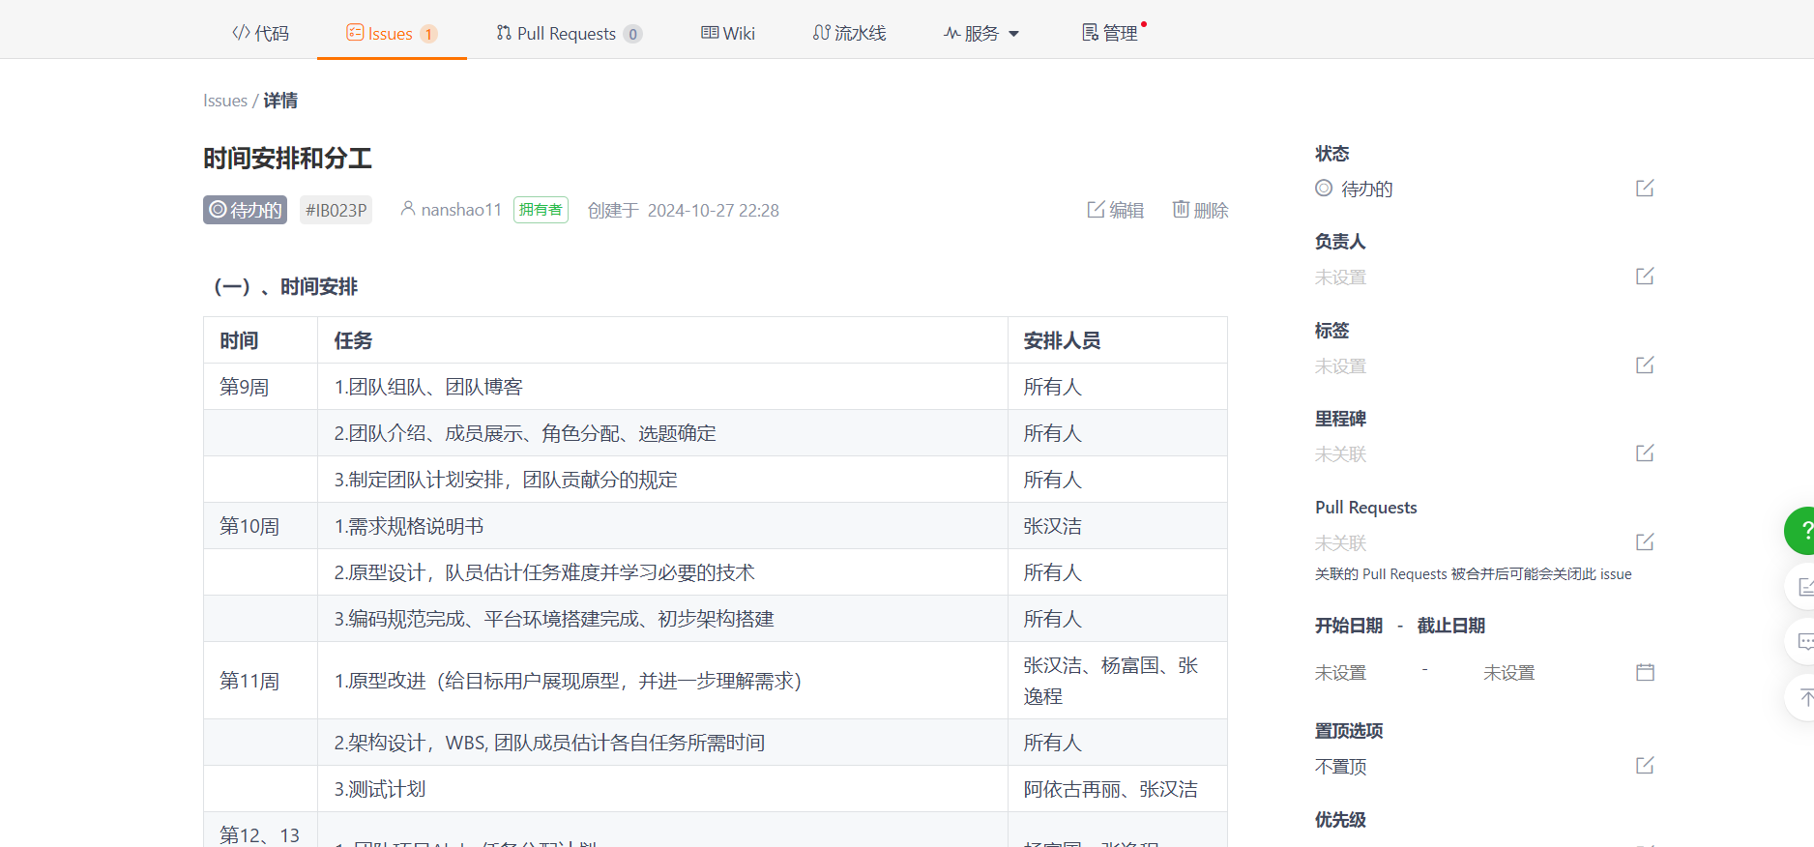Viewport: 1814px width, 847px height.
Task: Click the issue ID #IB023P tag
Action: tap(336, 210)
